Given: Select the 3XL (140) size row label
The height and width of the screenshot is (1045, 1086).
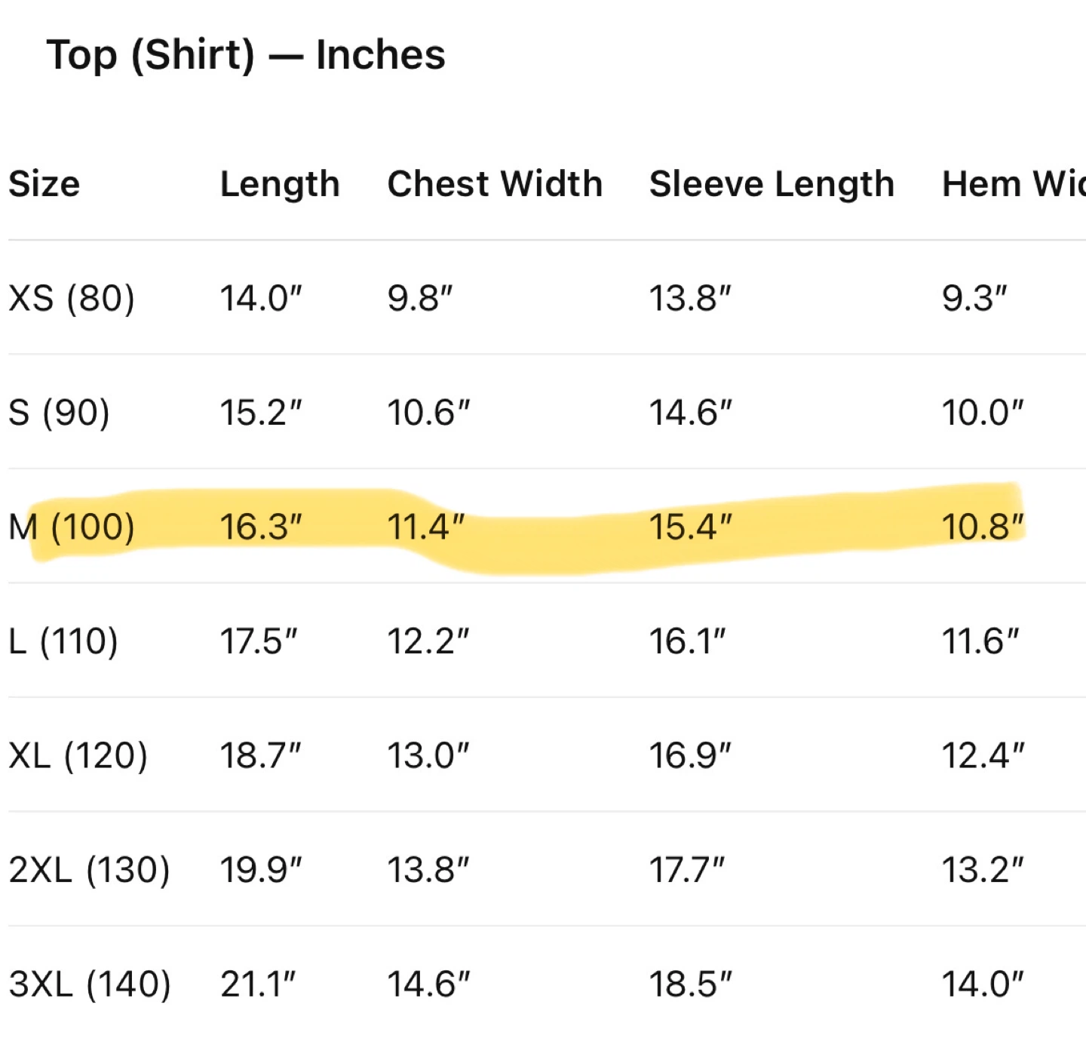Looking at the screenshot, I should 90,985.
